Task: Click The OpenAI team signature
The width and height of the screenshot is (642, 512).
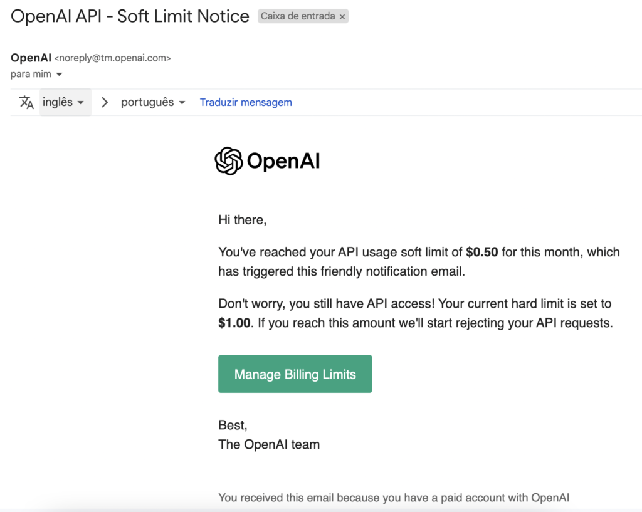Action: point(269,444)
